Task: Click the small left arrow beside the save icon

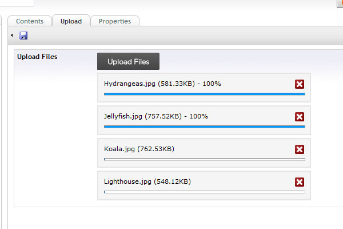Action: click(x=12, y=35)
